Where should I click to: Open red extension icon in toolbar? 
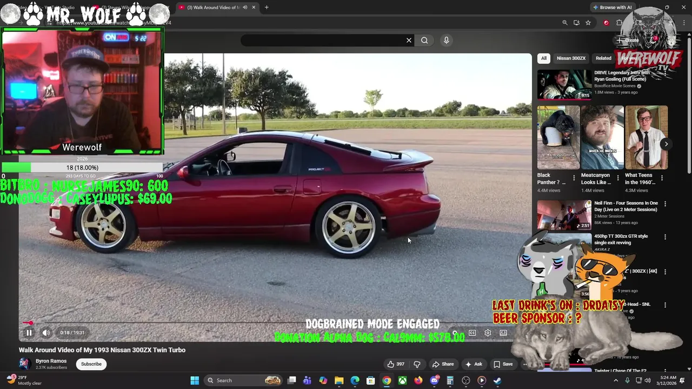(606, 23)
